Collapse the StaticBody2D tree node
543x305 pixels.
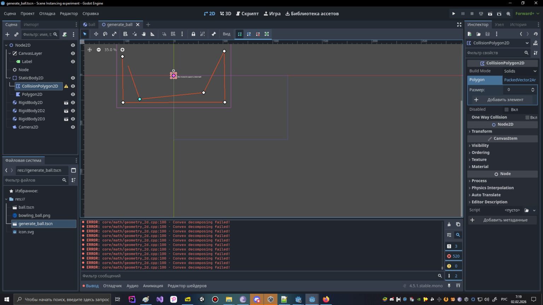coord(10,78)
